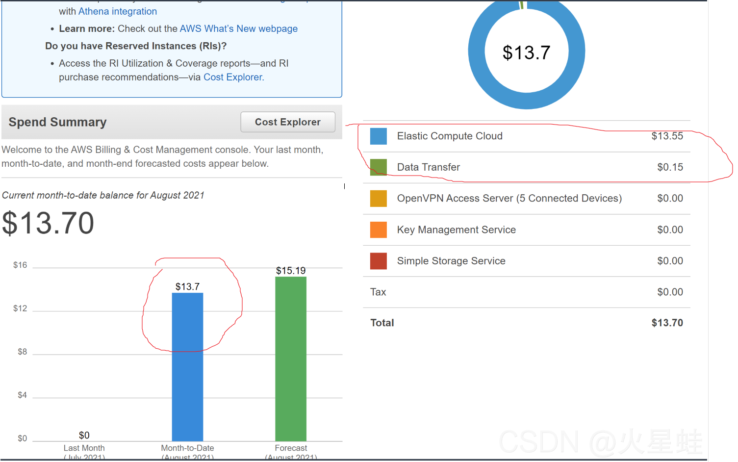Viewport: 738px width, 462px height.
Task: Click 'Current month-to-date balance for August 2021'
Action: pyautogui.click(x=103, y=195)
